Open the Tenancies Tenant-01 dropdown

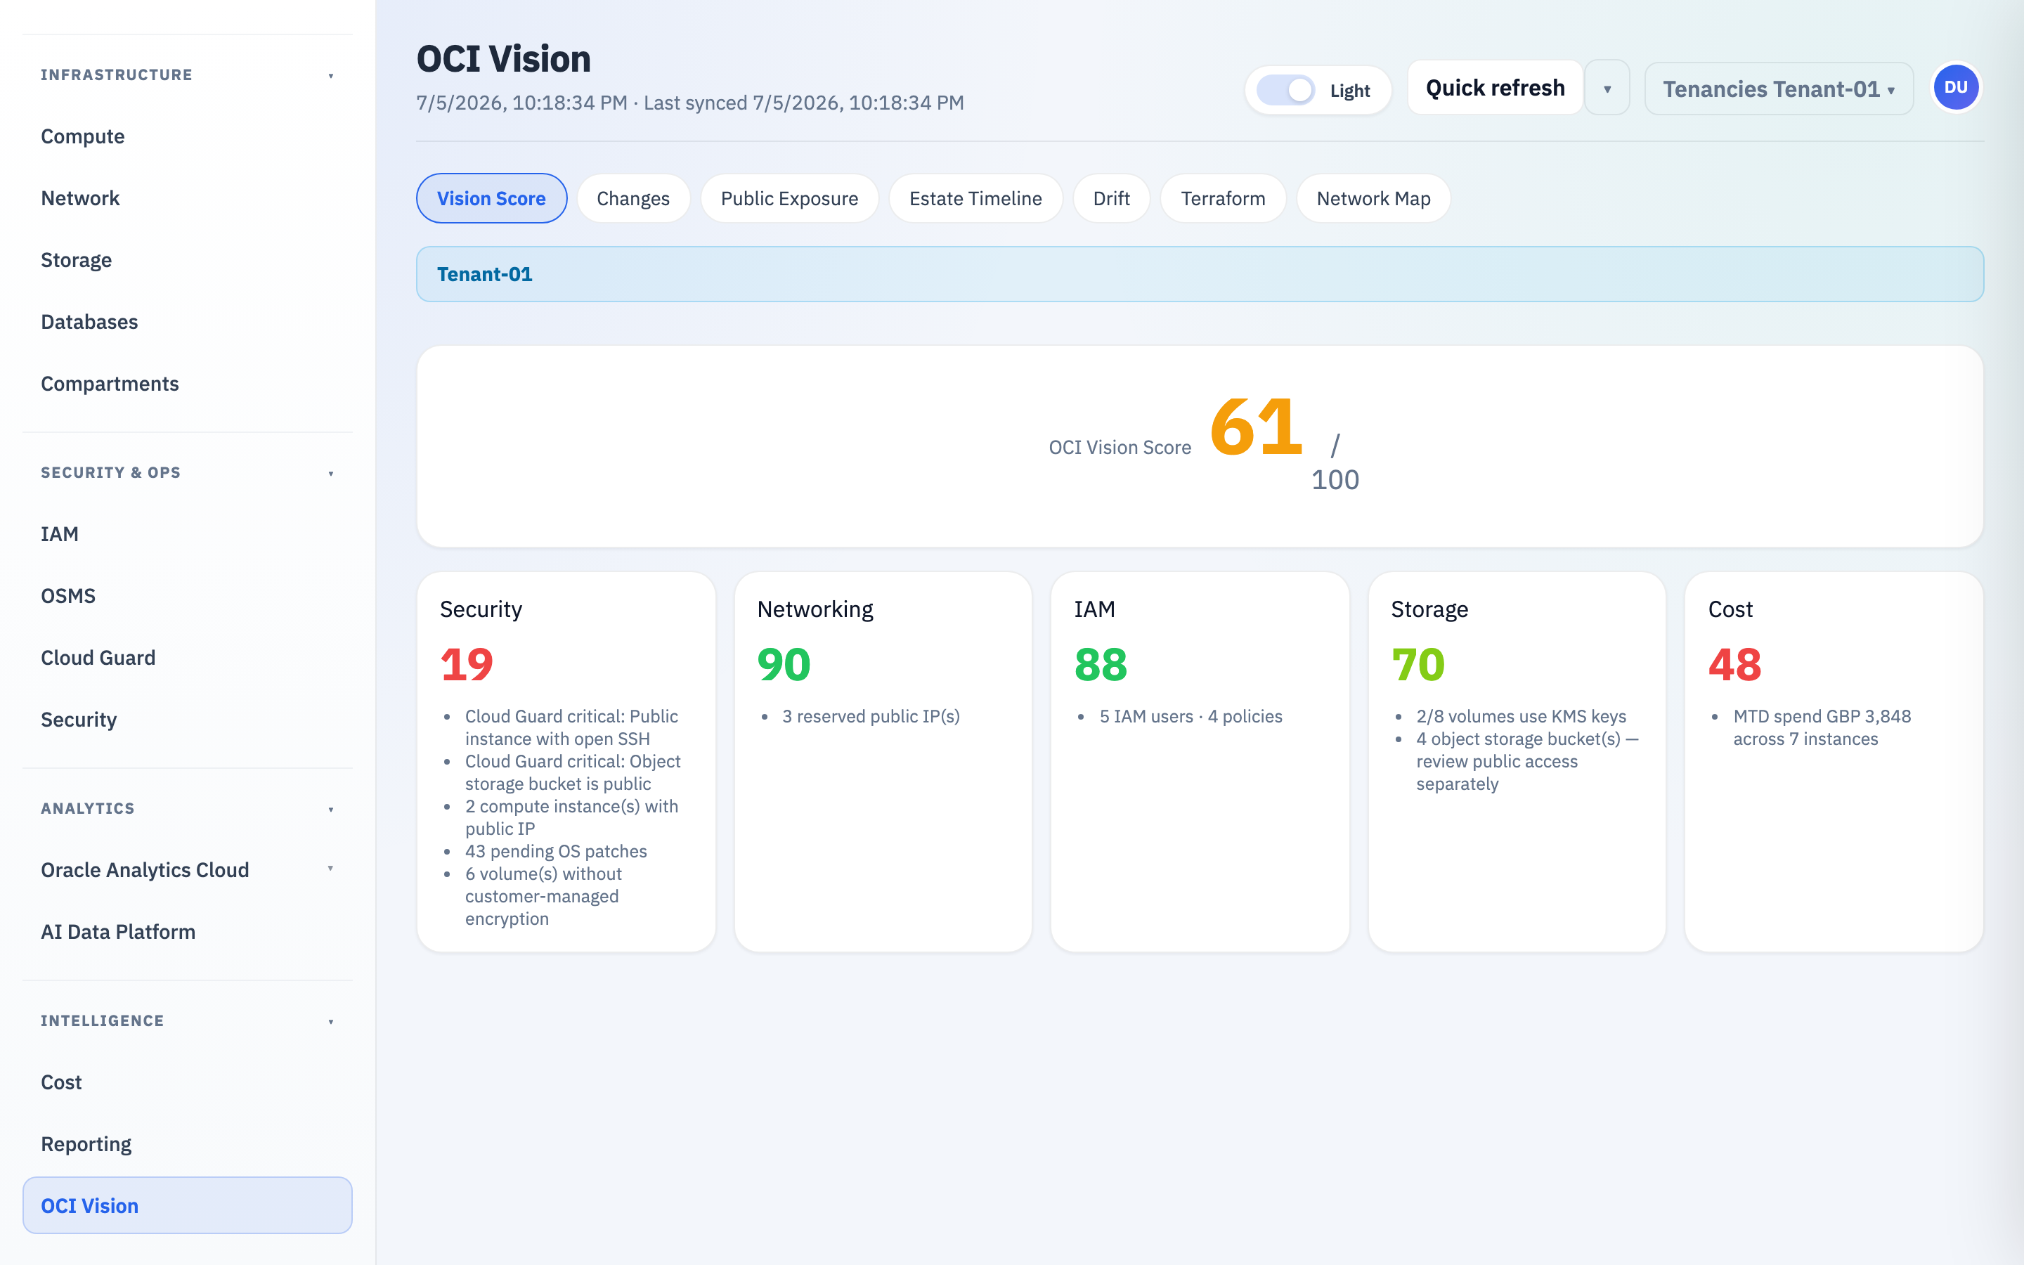coord(1778,89)
